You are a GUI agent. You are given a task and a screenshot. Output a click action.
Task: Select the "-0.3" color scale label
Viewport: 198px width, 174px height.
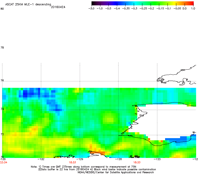tap(134, 9)
